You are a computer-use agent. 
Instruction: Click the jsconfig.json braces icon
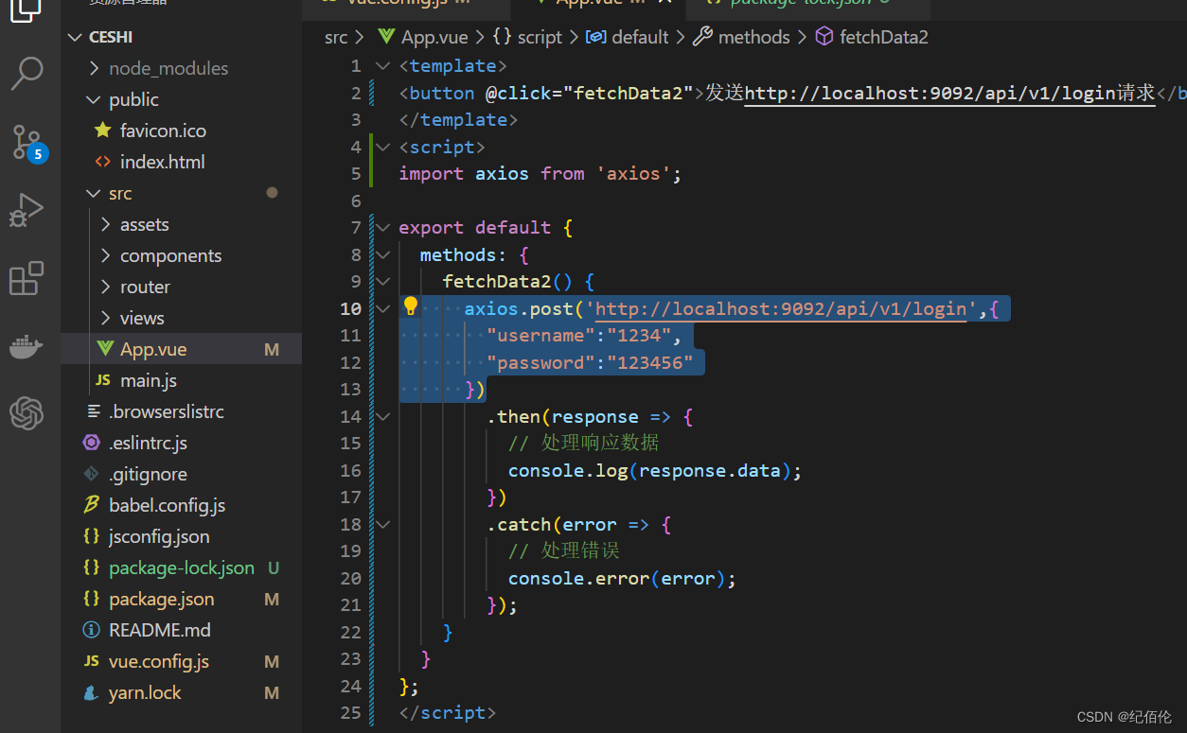click(92, 536)
